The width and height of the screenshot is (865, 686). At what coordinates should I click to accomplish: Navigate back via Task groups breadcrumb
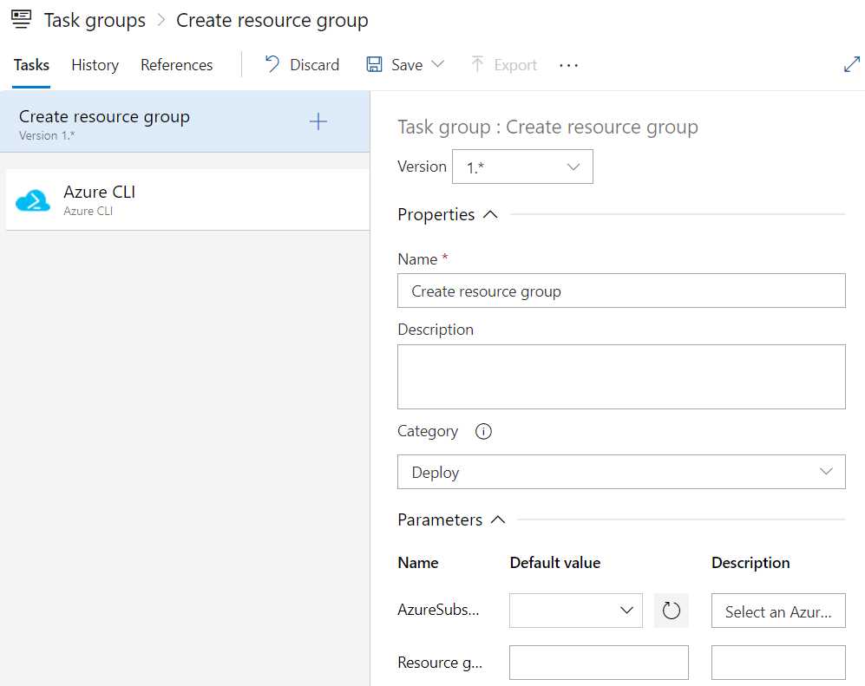point(94,19)
